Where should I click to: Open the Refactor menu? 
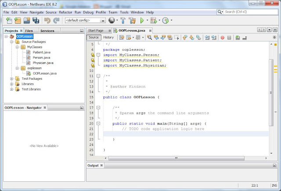click(x=65, y=12)
